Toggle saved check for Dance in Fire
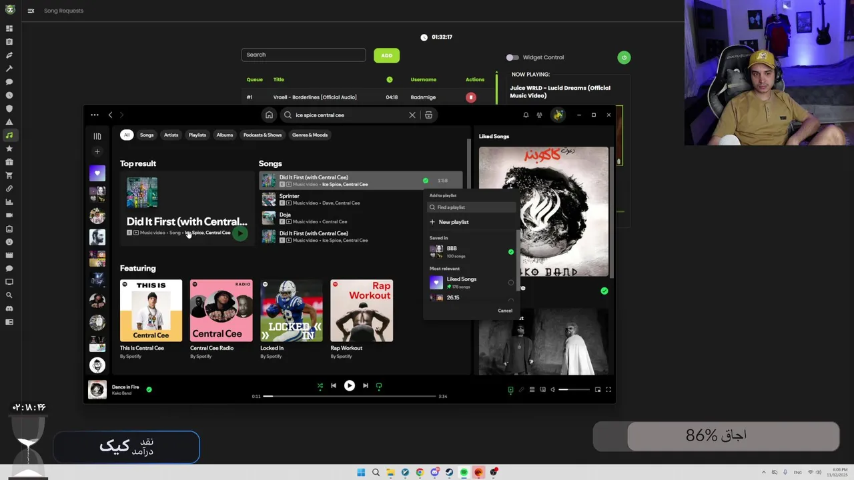Viewport: 854px width, 480px height. [149, 389]
